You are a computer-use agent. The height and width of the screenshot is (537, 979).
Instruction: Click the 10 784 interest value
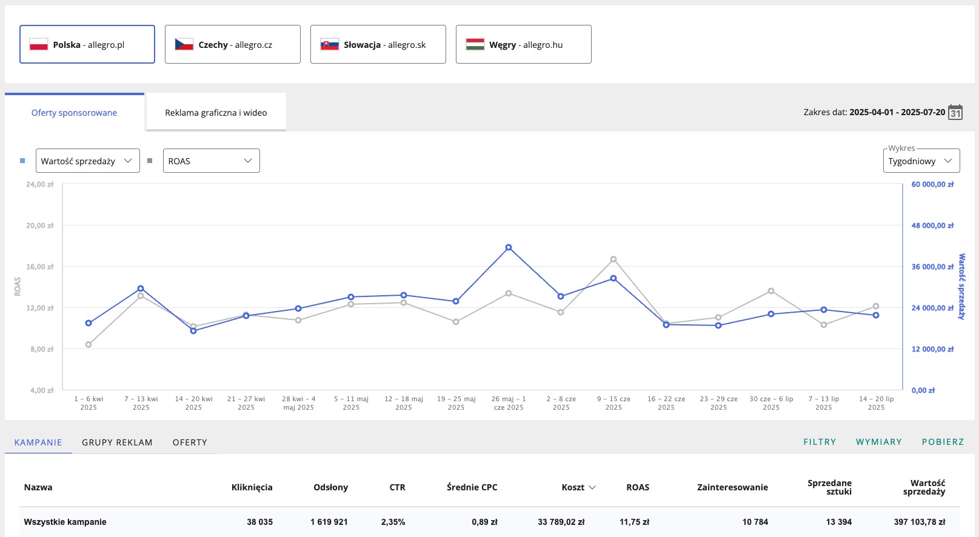click(x=755, y=522)
